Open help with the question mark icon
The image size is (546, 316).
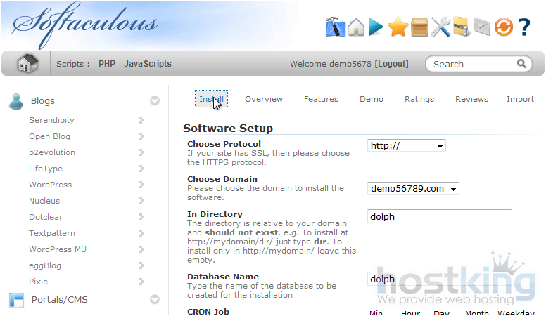click(x=524, y=27)
